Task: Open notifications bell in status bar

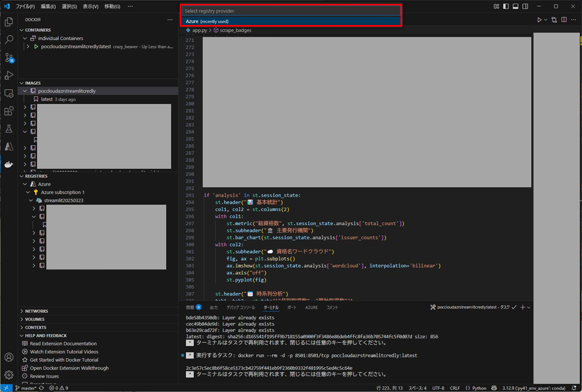Action: pos(574,388)
